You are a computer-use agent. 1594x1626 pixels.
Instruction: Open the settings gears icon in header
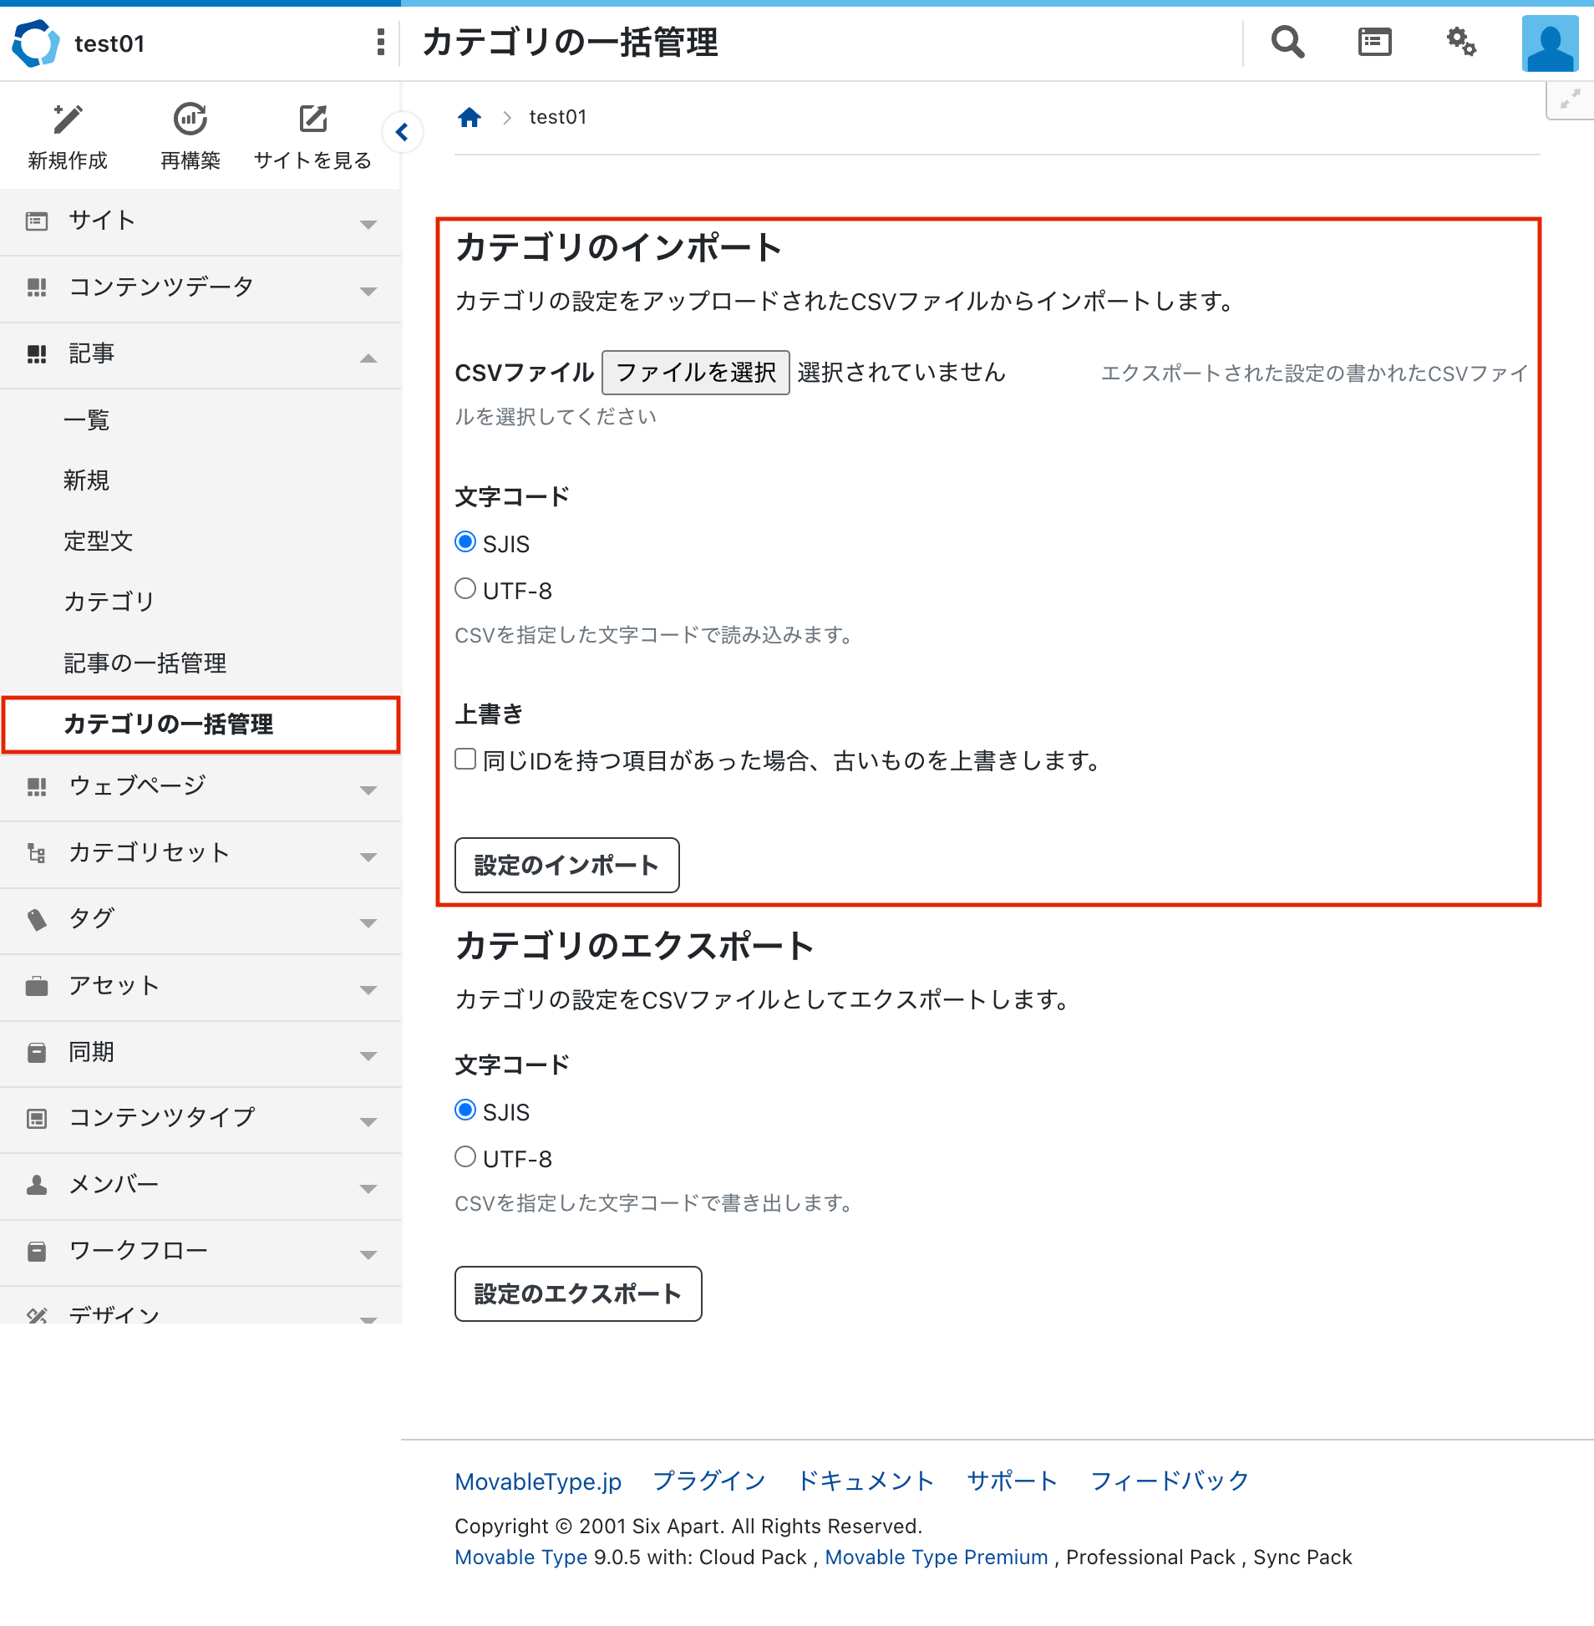pyautogui.click(x=1461, y=42)
